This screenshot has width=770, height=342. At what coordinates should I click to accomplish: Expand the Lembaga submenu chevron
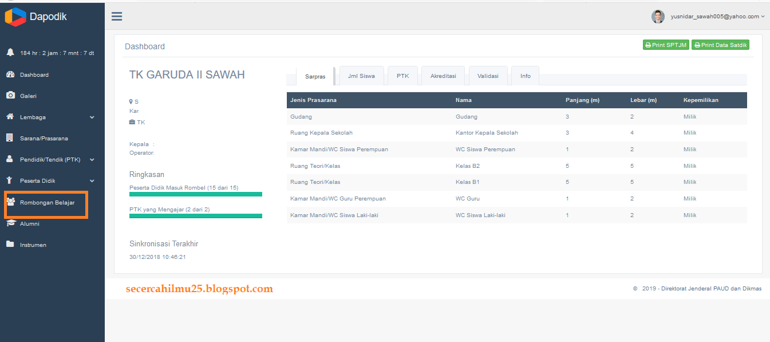click(x=92, y=117)
